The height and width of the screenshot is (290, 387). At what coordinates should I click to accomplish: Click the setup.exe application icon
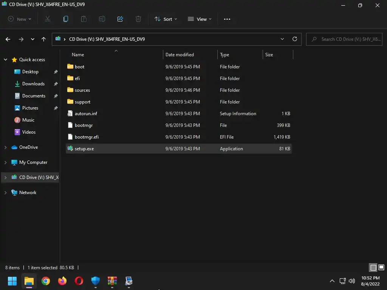coord(70,148)
